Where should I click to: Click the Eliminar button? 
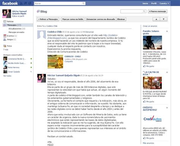121,19
